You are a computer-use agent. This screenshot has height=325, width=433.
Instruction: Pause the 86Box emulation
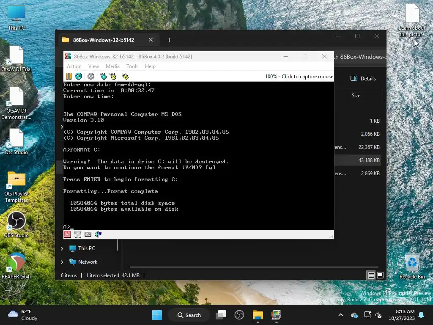click(x=69, y=76)
